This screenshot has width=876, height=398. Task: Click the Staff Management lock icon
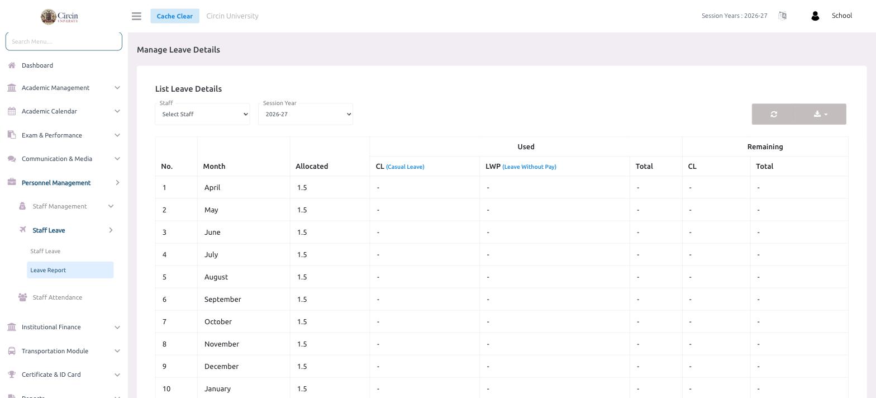point(22,206)
